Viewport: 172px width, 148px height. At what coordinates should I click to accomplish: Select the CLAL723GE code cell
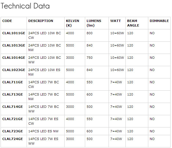[x=13, y=131]
